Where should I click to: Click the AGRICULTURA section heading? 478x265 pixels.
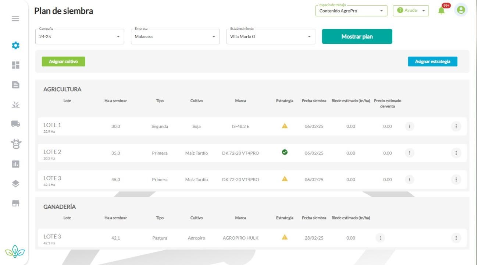click(62, 89)
